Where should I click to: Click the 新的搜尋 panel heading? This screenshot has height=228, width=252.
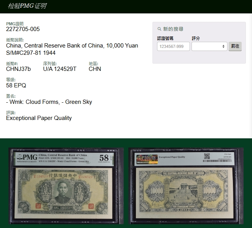(x=173, y=29)
